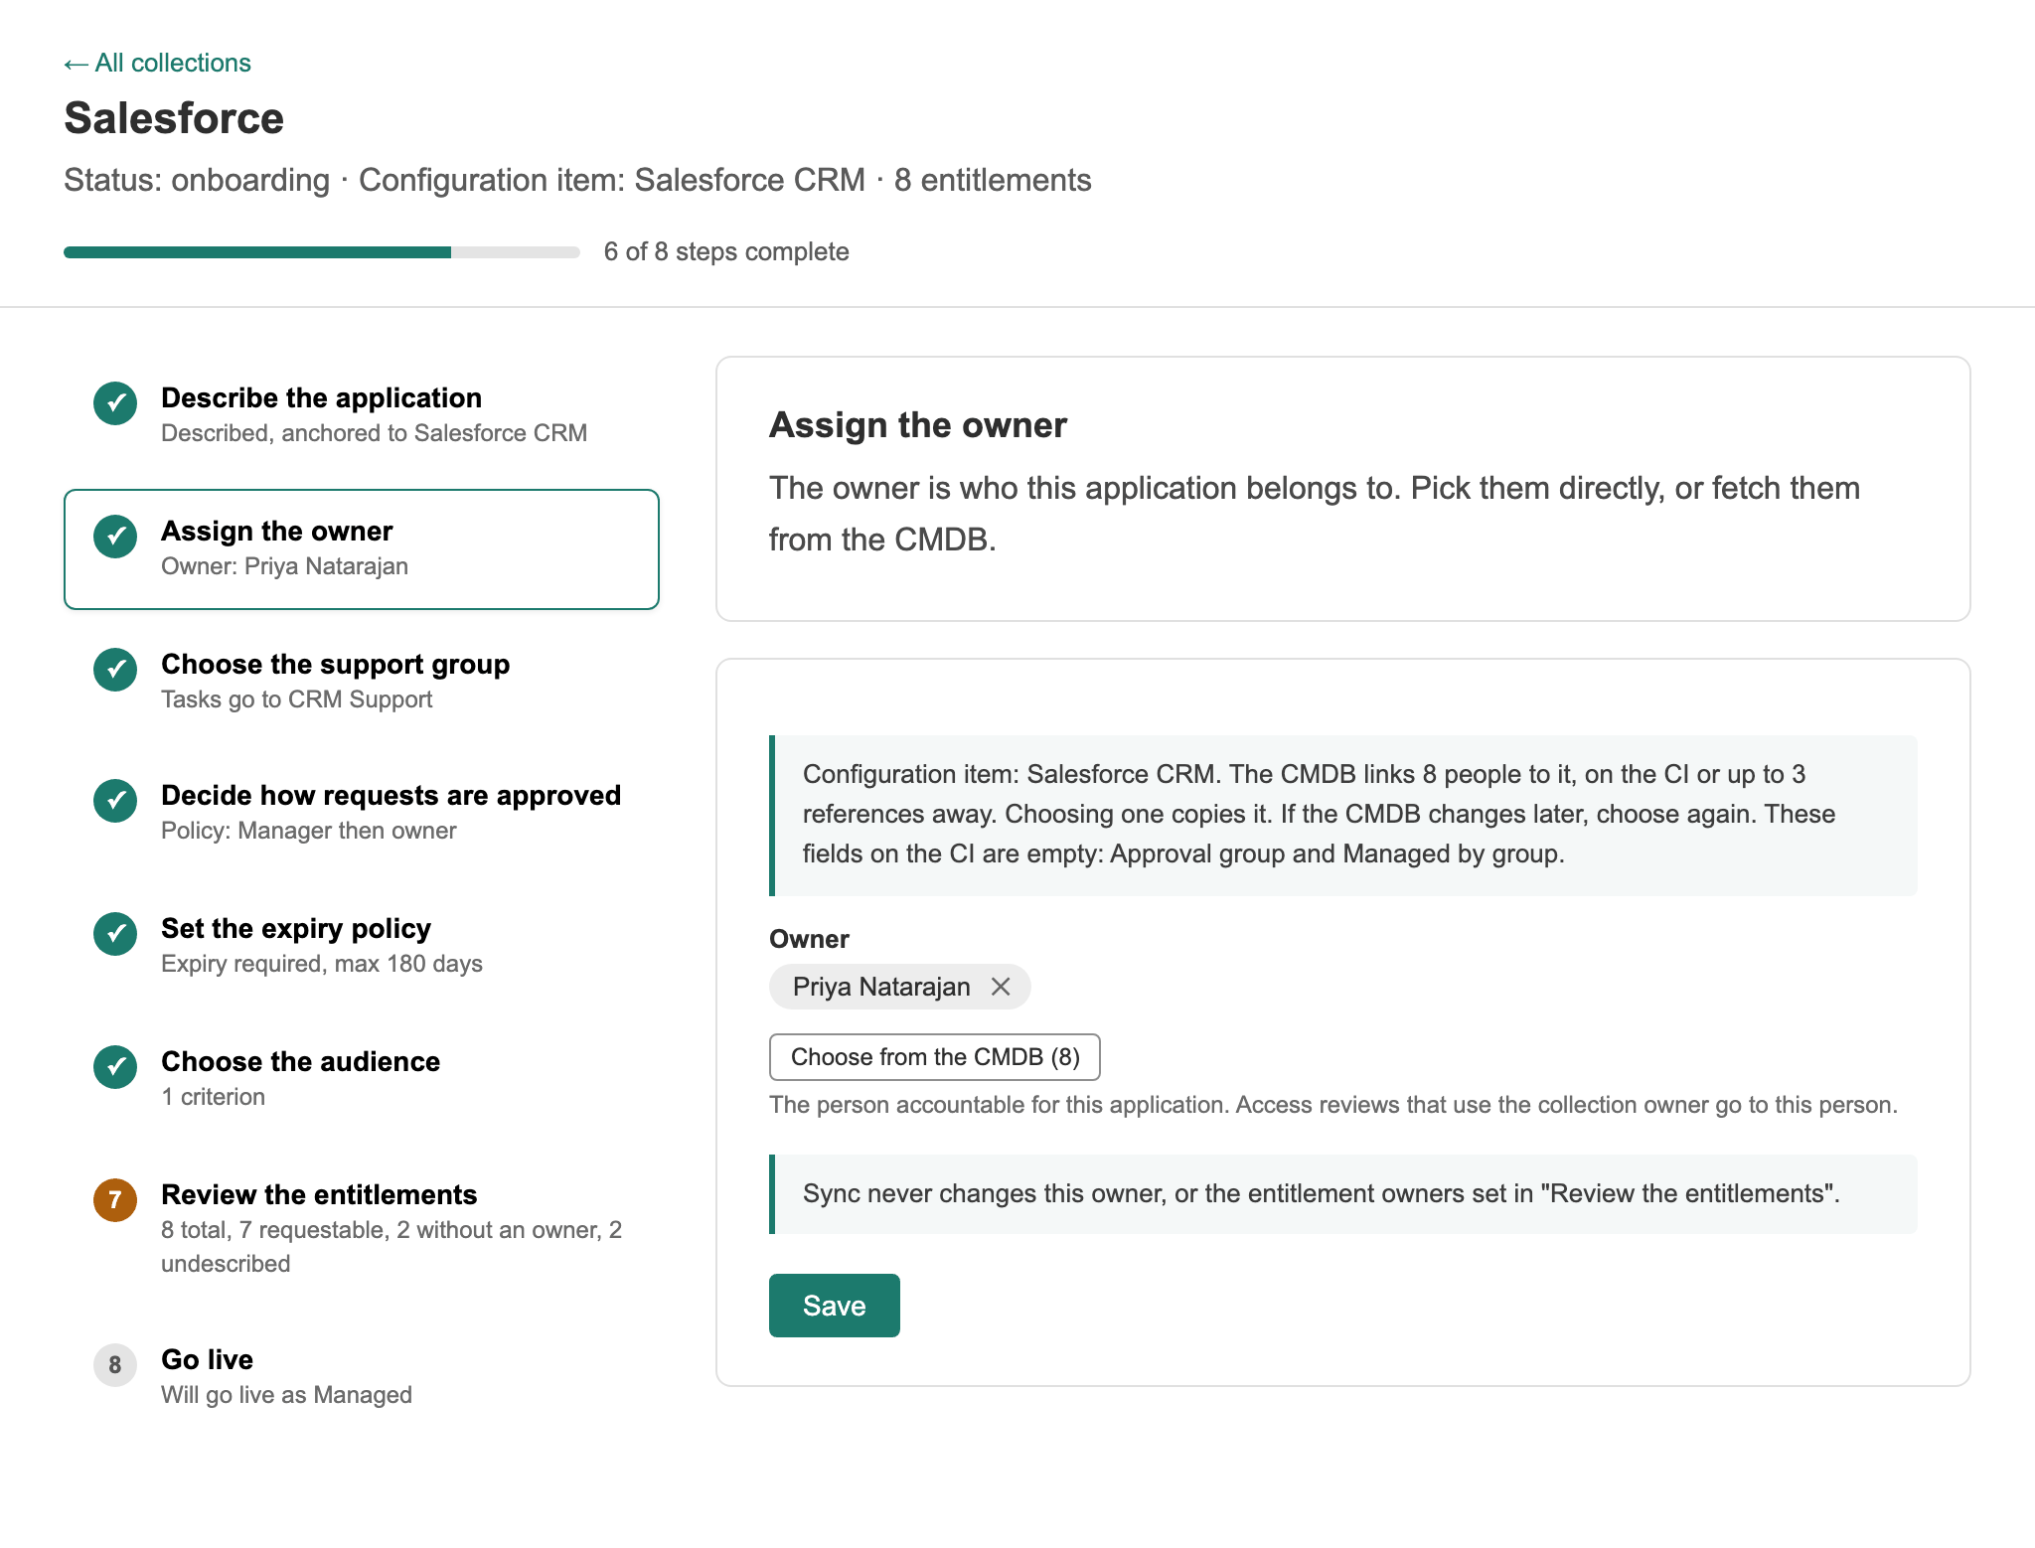Click the 'Sync never changes this owner' note
The width and height of the screenshot is (2035, 1548).
click(1343, 1194)
